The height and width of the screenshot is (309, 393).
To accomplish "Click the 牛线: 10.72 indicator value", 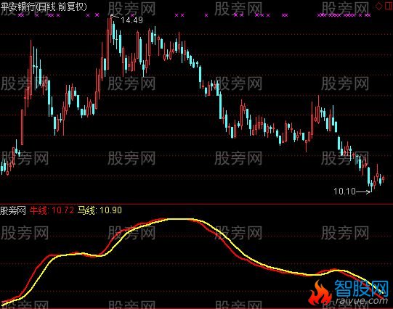I will [x=52, y=210].
